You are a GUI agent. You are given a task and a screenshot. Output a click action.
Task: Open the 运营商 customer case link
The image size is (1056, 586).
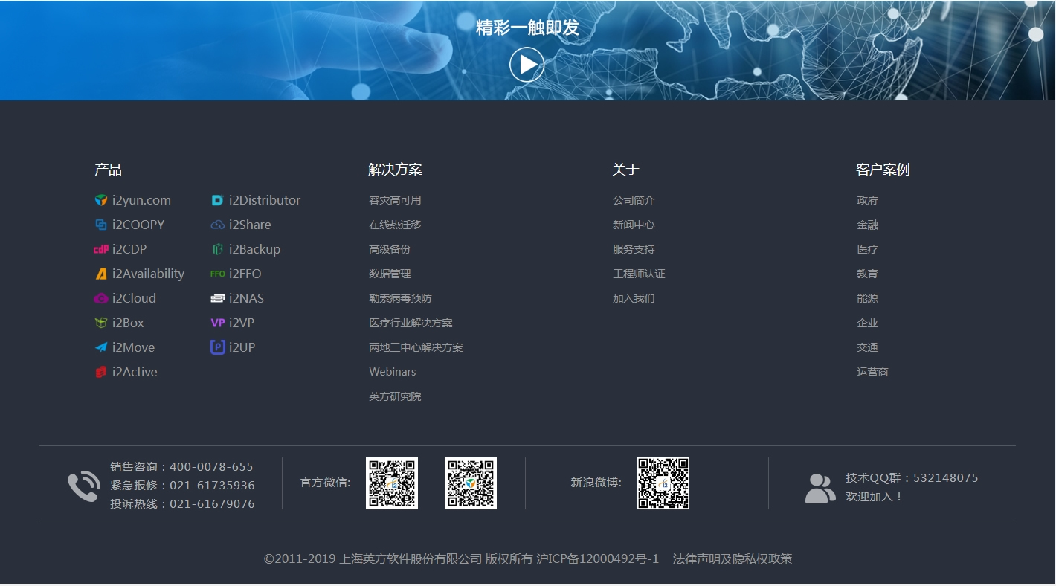[x=872, y=372]
